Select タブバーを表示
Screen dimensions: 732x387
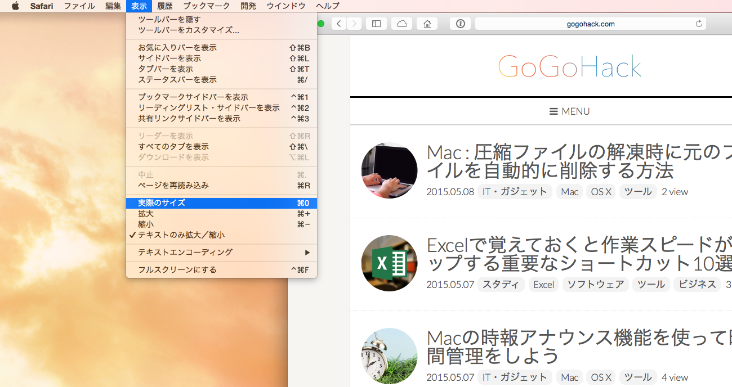221,69
